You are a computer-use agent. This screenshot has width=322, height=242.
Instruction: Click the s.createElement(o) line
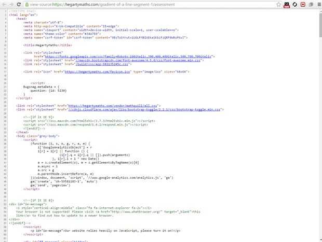[x=88, y=163]
